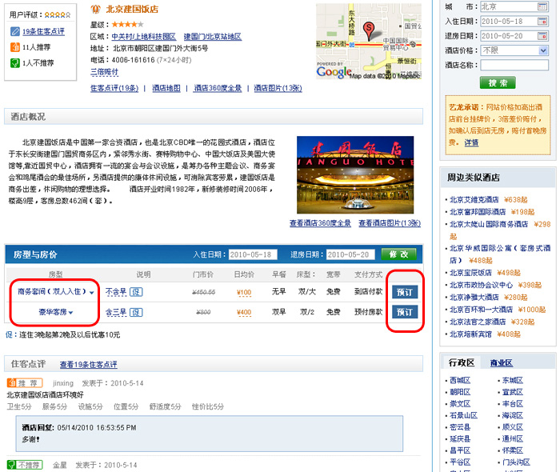Open calendar icon in 城市 field

[542, 6]
